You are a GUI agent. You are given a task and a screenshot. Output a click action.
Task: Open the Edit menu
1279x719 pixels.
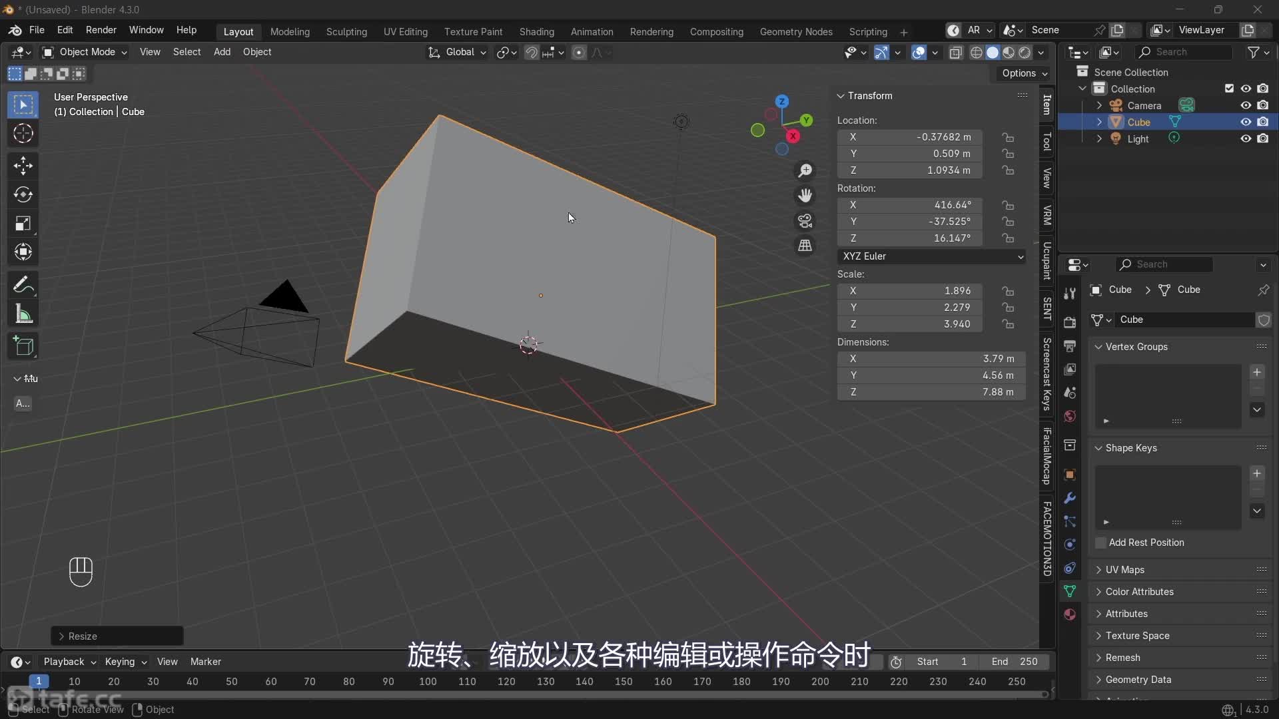pyautogui.click(x=65, y=30)
